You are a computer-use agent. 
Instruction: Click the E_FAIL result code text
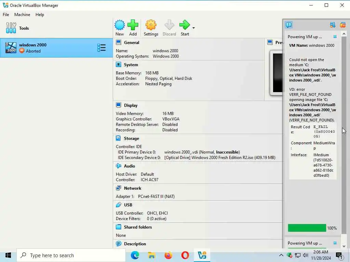click(321, 127)
